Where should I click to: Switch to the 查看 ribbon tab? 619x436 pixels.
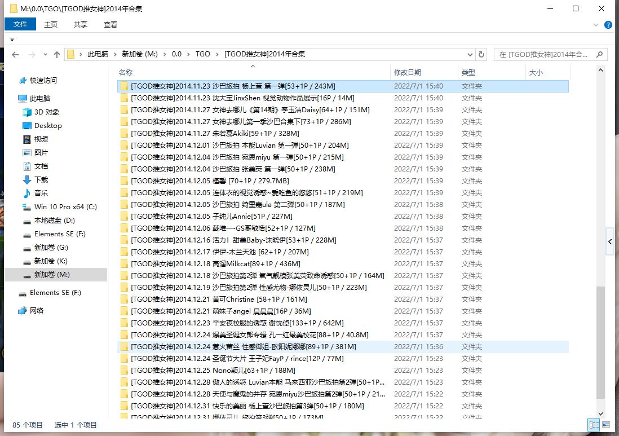110,24
